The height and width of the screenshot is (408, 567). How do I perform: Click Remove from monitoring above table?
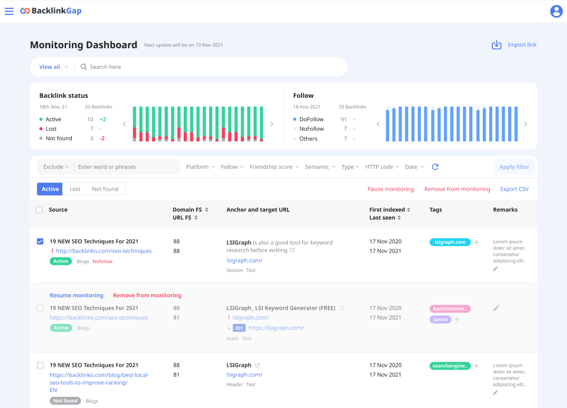[457, 189]
